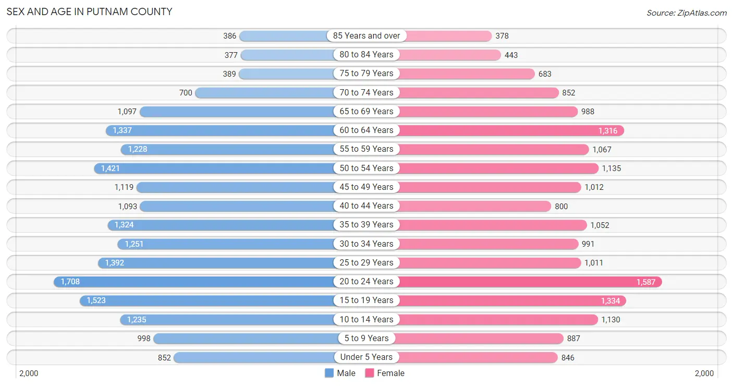Open the ZipAtlas.com source link

click(687, 13)
